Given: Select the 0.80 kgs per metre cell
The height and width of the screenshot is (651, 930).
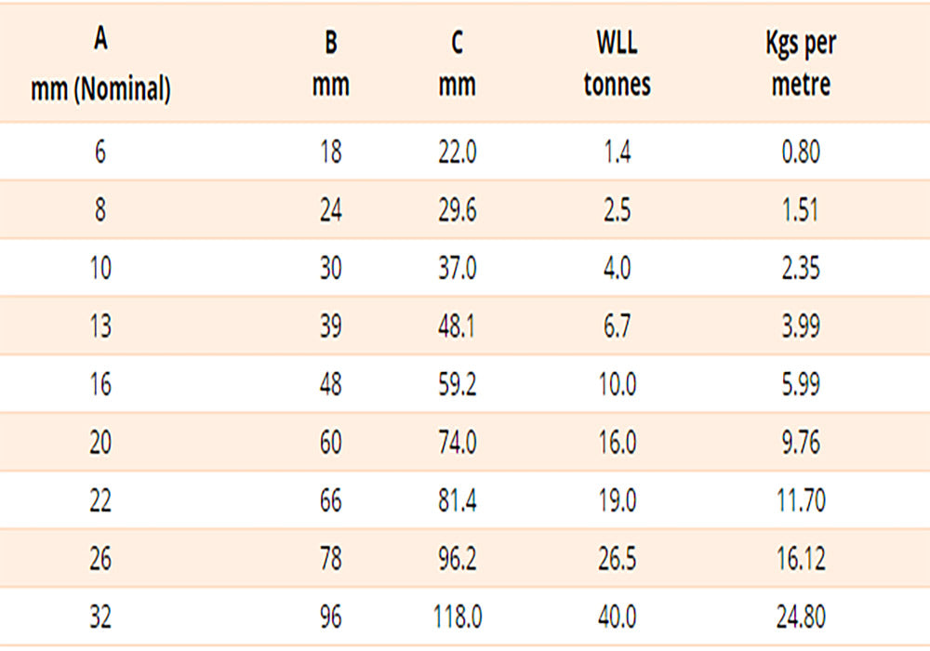Looking at the screenshot, I should [x=801, y=152].
